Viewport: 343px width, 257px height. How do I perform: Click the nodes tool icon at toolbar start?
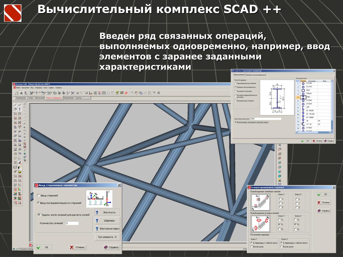coord(17,93)
